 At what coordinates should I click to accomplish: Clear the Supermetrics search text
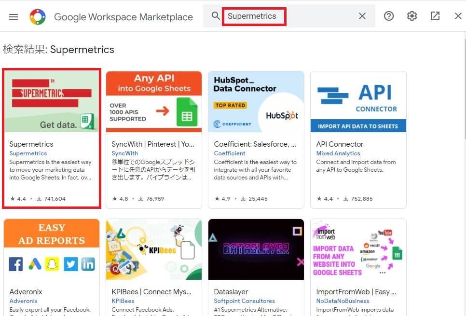[x=362, y=16]
